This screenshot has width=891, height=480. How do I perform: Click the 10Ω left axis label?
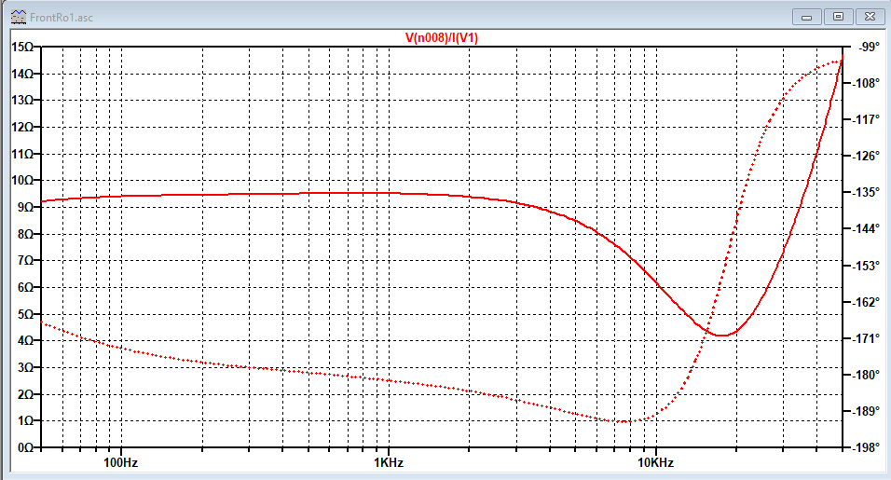tap(22, 181)
